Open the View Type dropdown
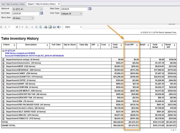180x133 pixels. click(80, 13)
